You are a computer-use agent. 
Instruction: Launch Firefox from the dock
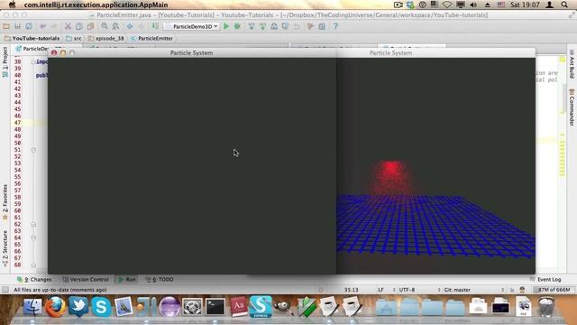tap(56, 307)
